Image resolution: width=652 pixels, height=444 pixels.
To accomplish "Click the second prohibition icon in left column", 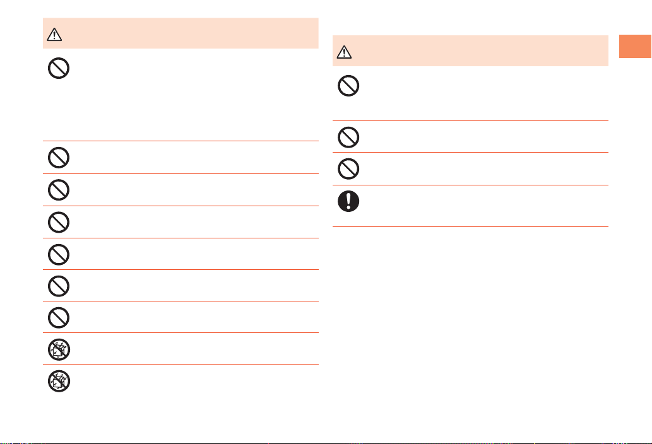I will click(x=59, y=158).
